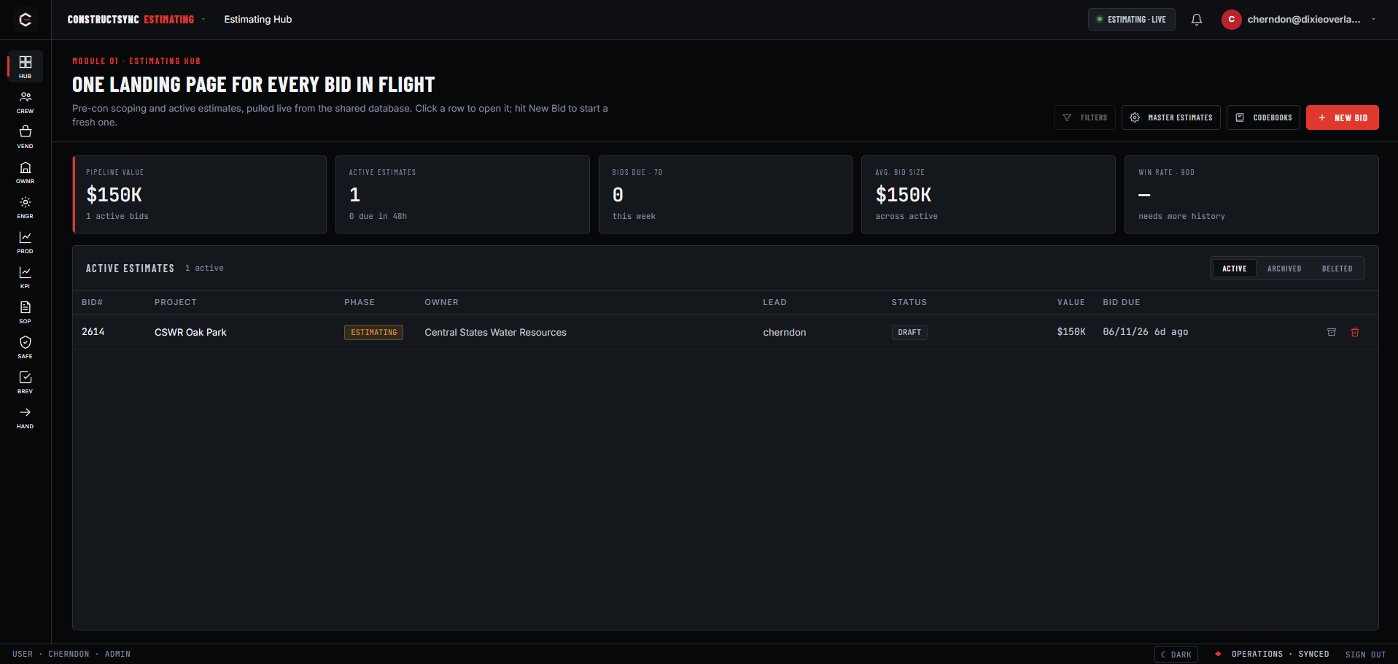Screen dimensions: 1398x664
Task: Click the User Cherndon Admin footer text
Action: pyautogui.click(x=71, y=655)
